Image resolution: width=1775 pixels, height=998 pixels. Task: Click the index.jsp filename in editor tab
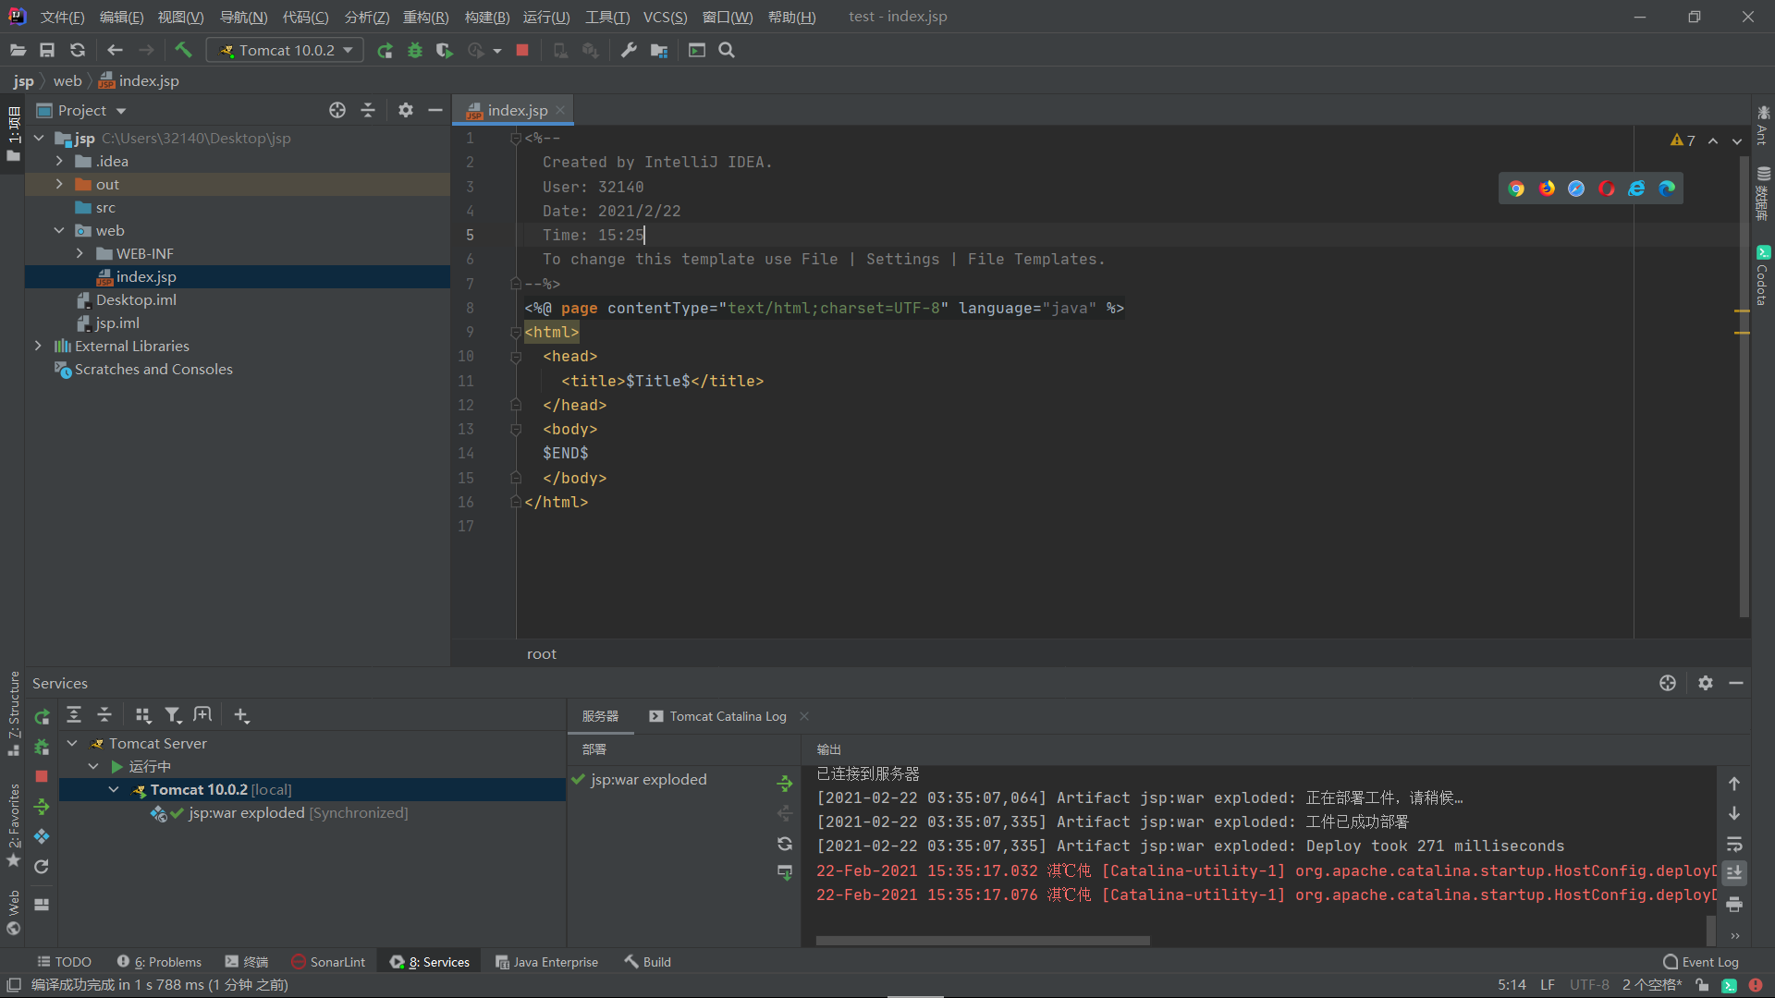pyautogui.click(x=514, y=110)
